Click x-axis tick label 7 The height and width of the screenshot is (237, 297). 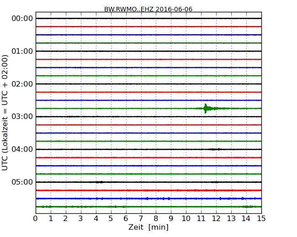point(141,218)
